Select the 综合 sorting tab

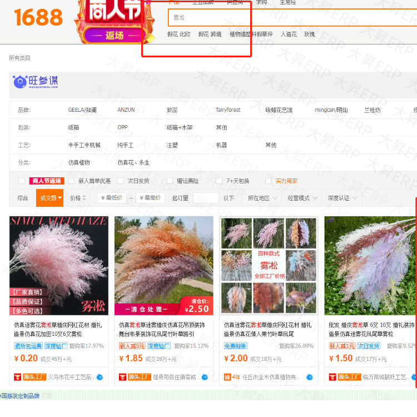tap(23, 198)
